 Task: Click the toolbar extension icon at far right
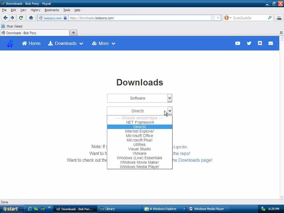(279, 18)
